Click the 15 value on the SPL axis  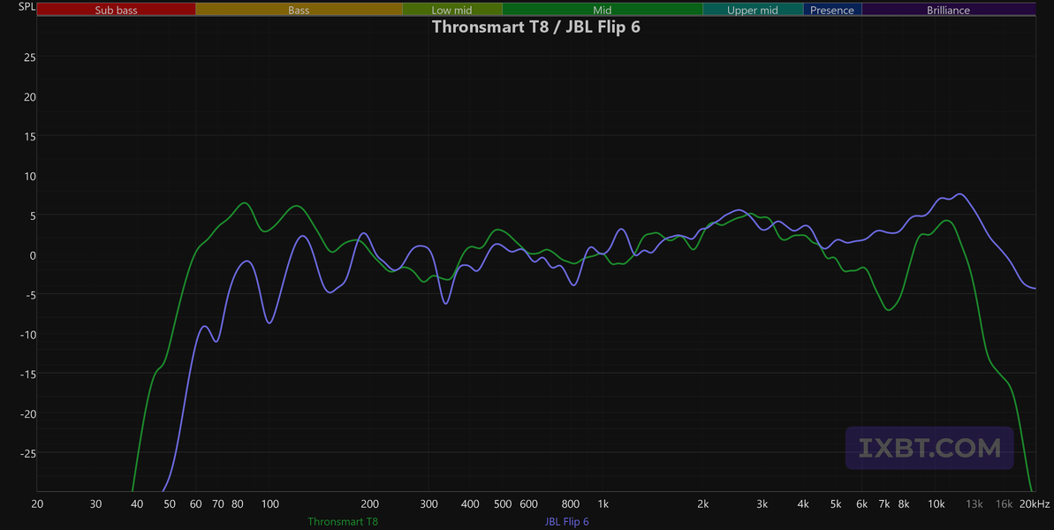(x=29, y=136)
